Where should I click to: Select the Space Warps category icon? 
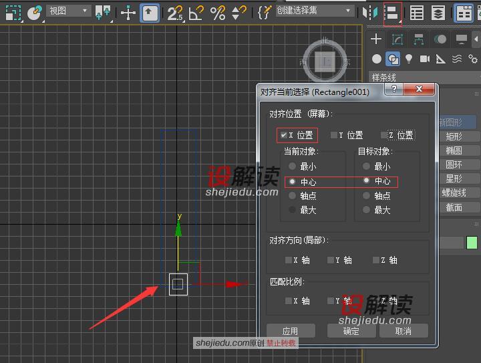click(457, 59)
